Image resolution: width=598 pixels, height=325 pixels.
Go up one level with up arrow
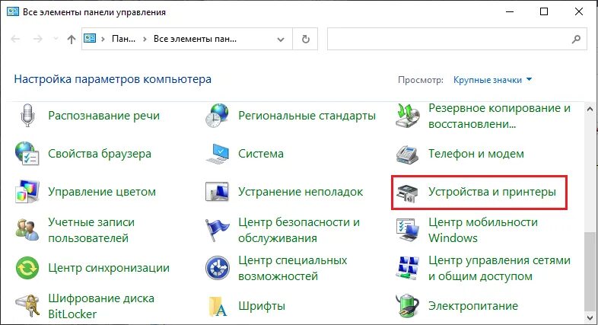(71, 39)
